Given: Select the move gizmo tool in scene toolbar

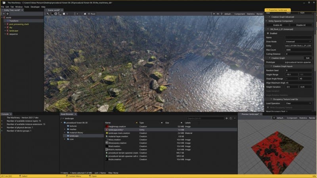Looking at the screenshot, I should point(52,14).
